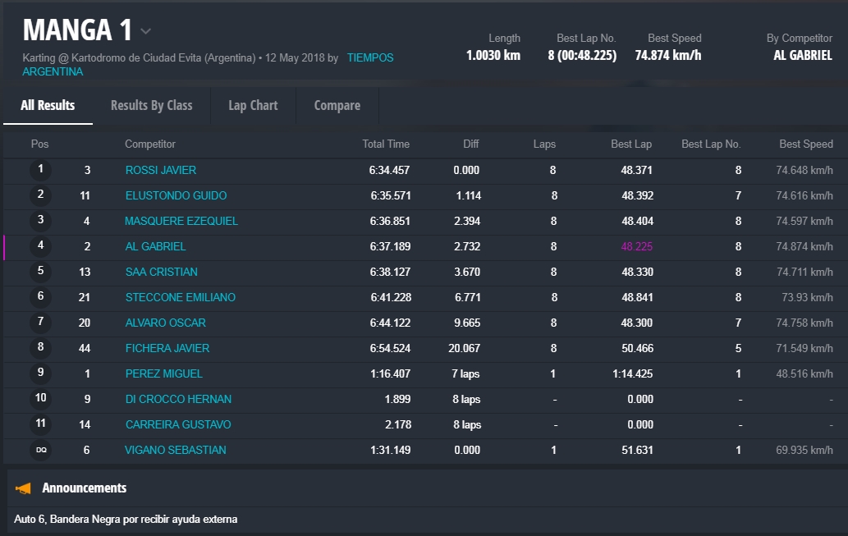Screen dimensions: 848x536
Task: Open competitor ROSSI JAVIER details
Action: [161, 170]
